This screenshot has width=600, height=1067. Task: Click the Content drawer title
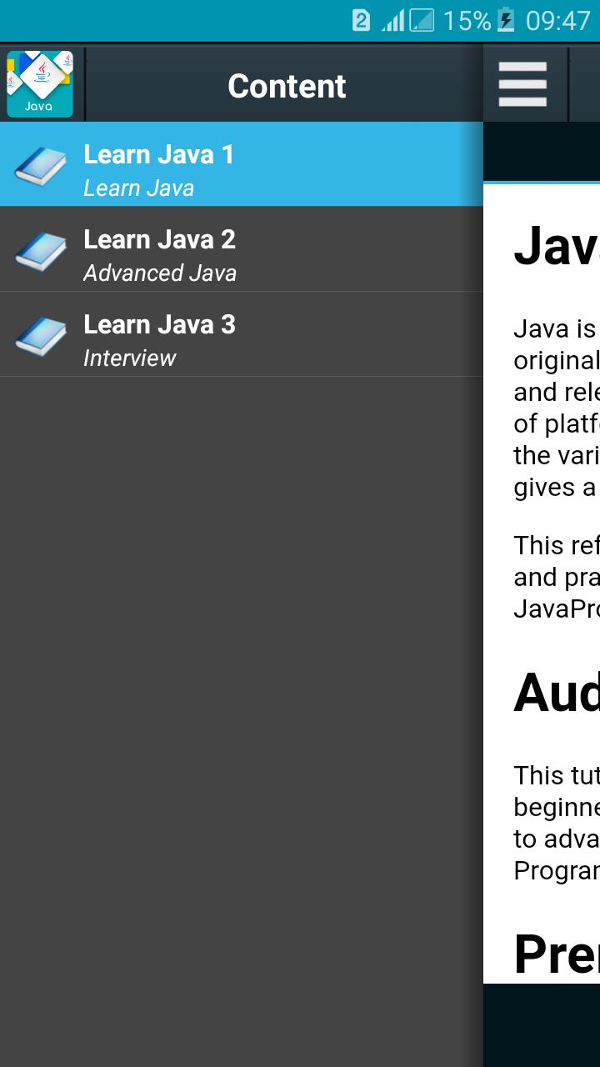click(287, 86)
